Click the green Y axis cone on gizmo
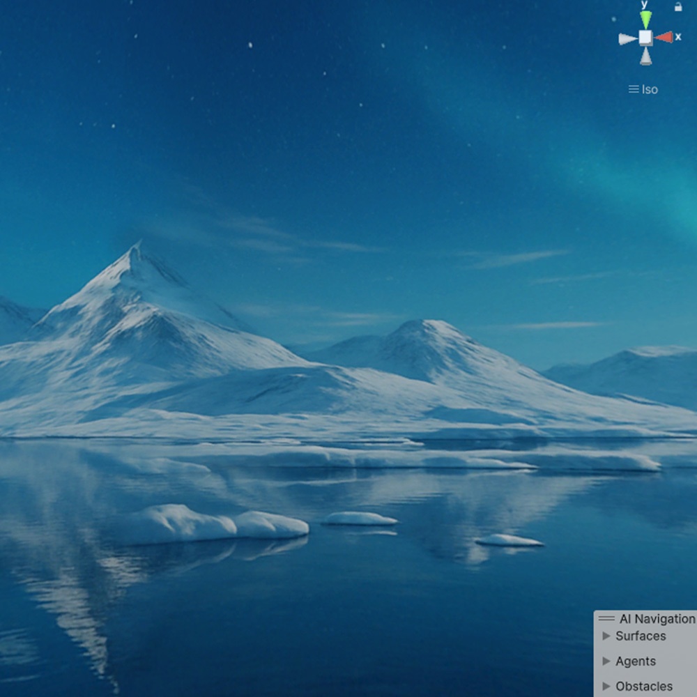 [646, 20]
